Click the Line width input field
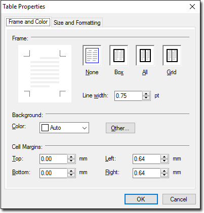Viewport: 204px width, 213px height. (129, 96)
